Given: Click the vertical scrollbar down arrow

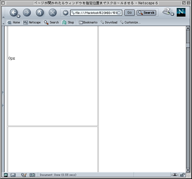Looking at the screenshot, I should click(188, 170).
